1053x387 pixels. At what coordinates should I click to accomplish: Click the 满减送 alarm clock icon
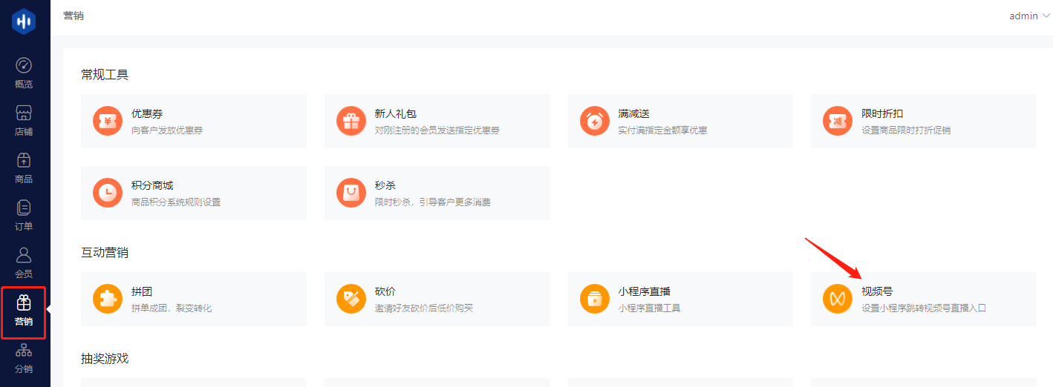(594, 121)
